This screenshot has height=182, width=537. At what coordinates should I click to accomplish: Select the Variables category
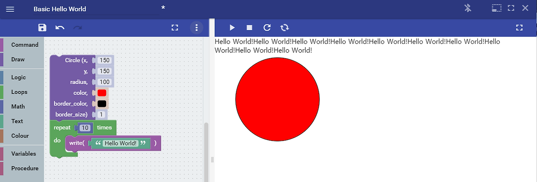point(23,154)
